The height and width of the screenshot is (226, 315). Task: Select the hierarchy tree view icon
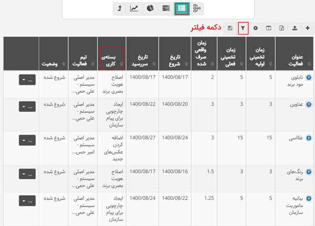(x=197, y=8)
